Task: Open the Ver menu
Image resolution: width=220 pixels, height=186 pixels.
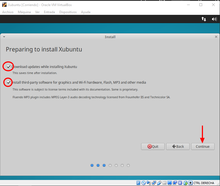Action: point(37,12)
